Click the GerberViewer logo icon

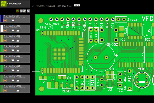pos(4,4)
